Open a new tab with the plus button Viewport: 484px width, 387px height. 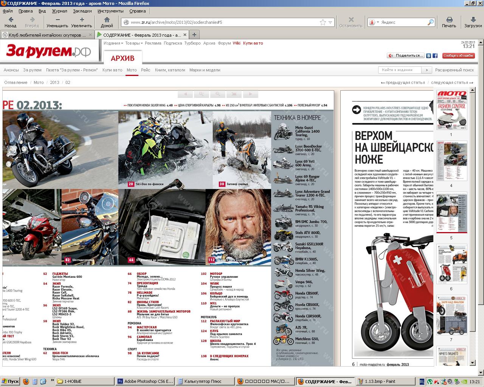tap(194, 35)
